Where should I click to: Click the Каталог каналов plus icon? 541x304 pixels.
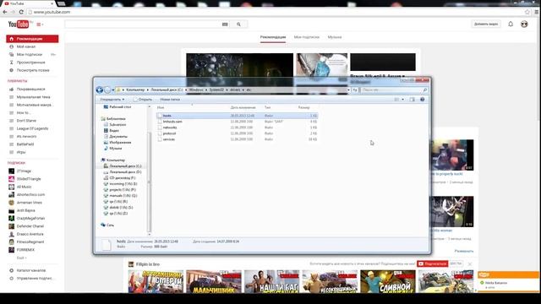pyautogui.click(x=11, y=270)
